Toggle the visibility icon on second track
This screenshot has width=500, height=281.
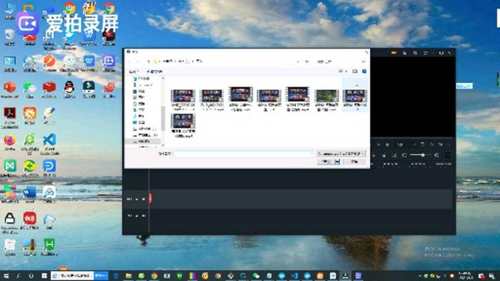click(144, 215)
